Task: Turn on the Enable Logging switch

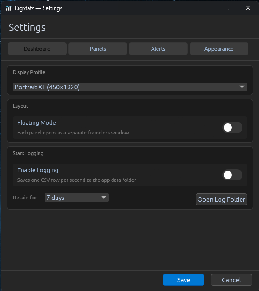Action: click(x=232, y=175)
